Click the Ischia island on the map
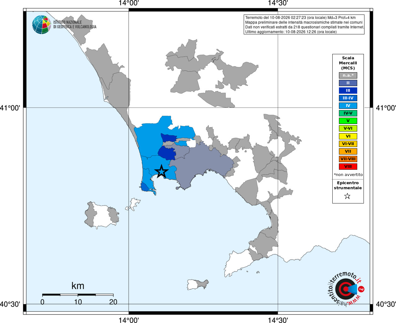 pyautogui.click(x=102, y=215)
